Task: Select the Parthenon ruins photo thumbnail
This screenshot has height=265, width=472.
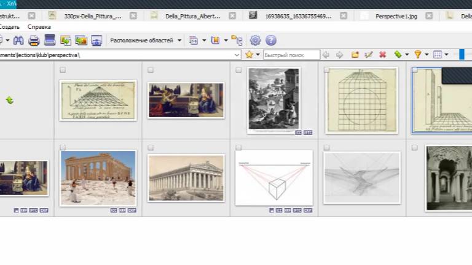Action: tap(98, 178)
